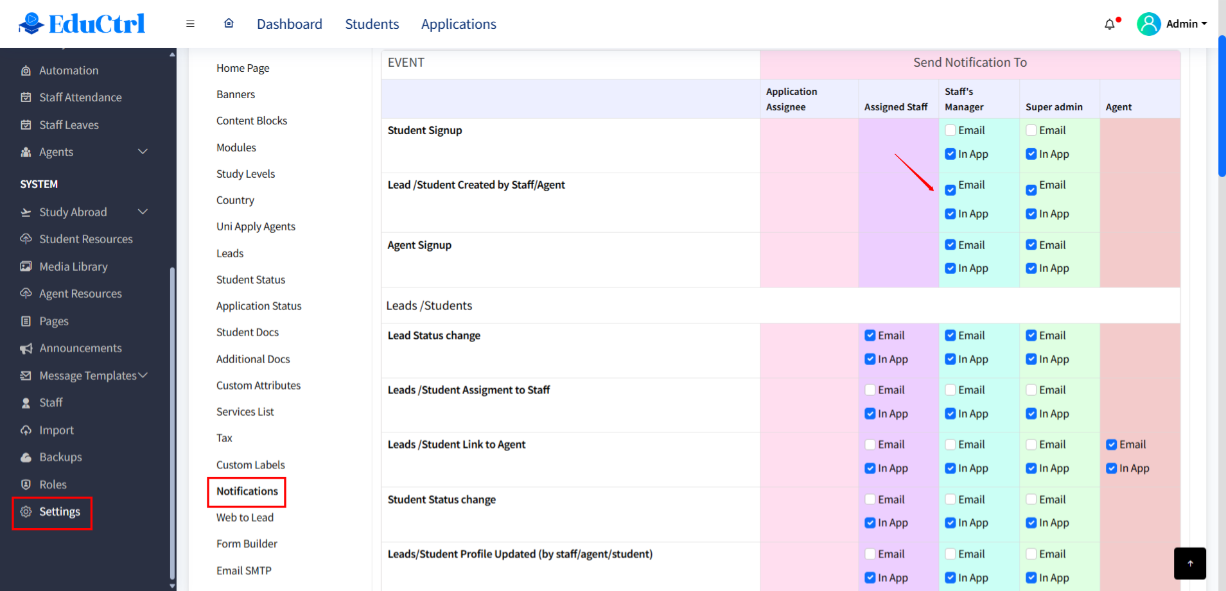Uncheck Agent Email for Leads/Student Link to Agent
Image resolution: width=1226 pixels, height=591 pixels.
[1111, 445]
